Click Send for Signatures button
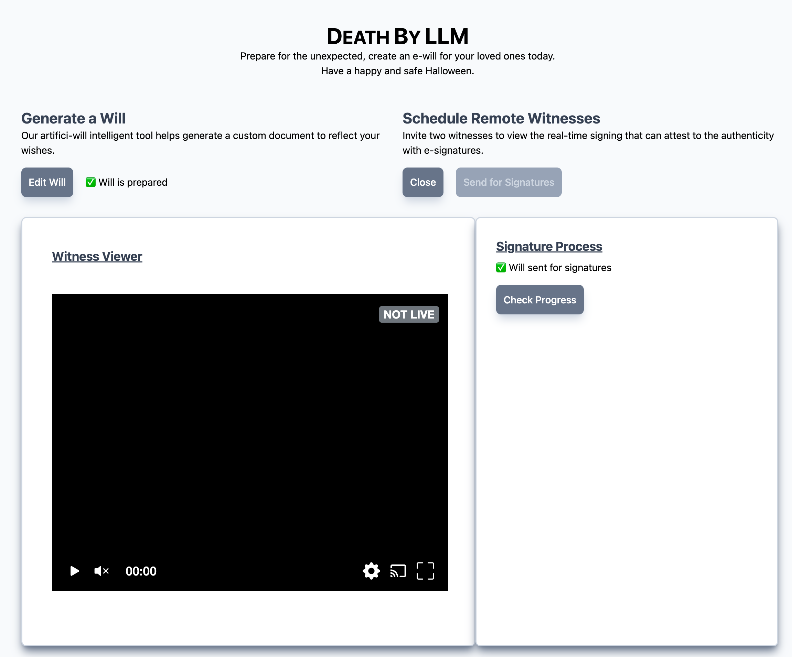 pos(509,182)
